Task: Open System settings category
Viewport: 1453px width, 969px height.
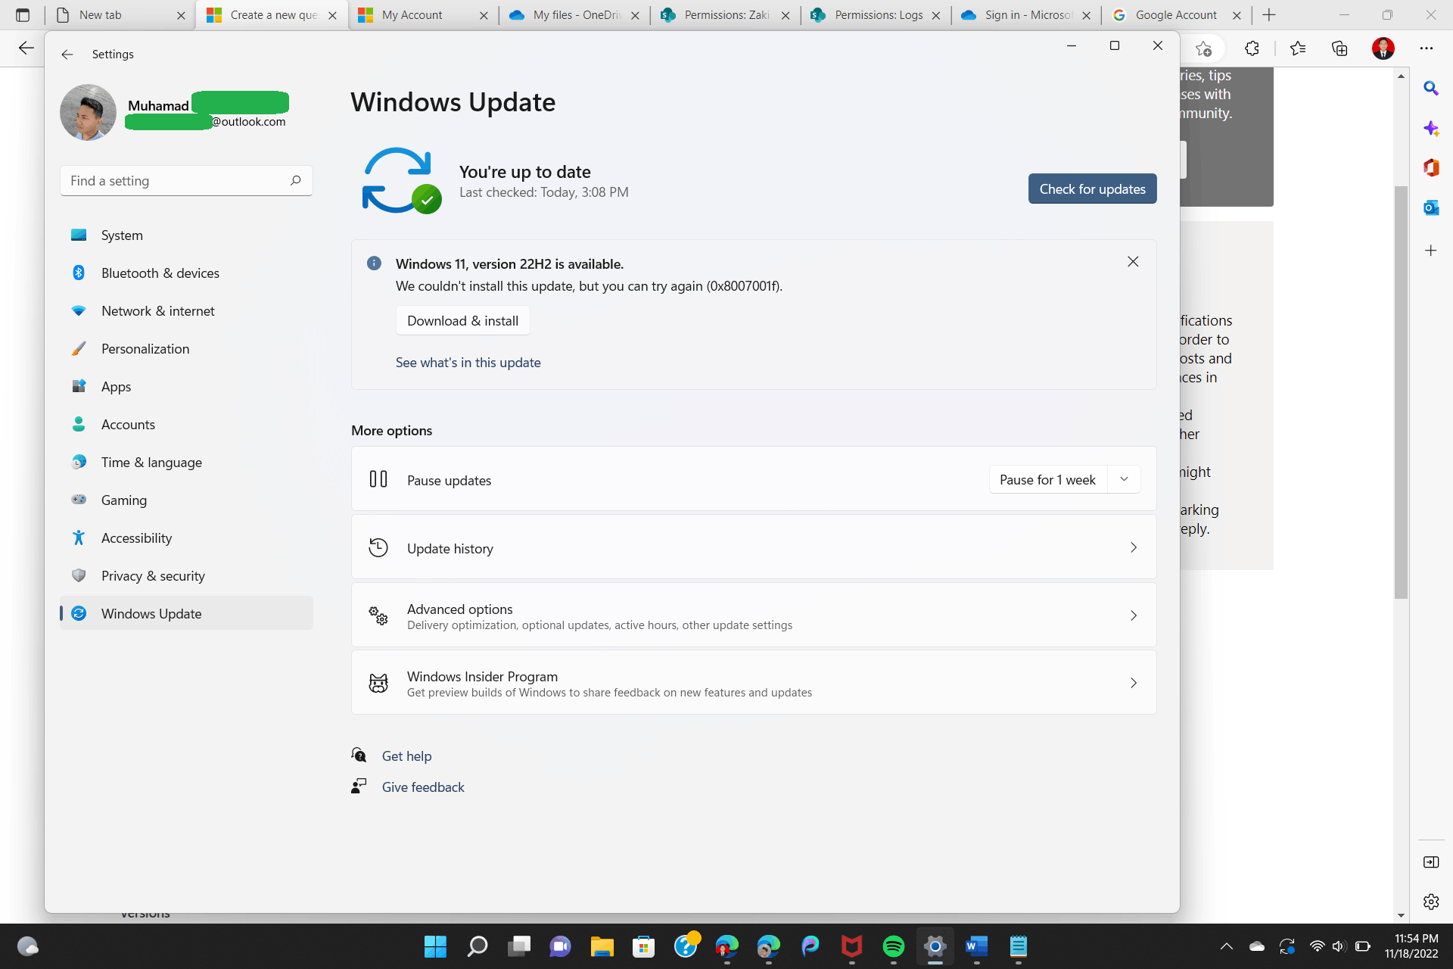Action: [x=186, y=235]
